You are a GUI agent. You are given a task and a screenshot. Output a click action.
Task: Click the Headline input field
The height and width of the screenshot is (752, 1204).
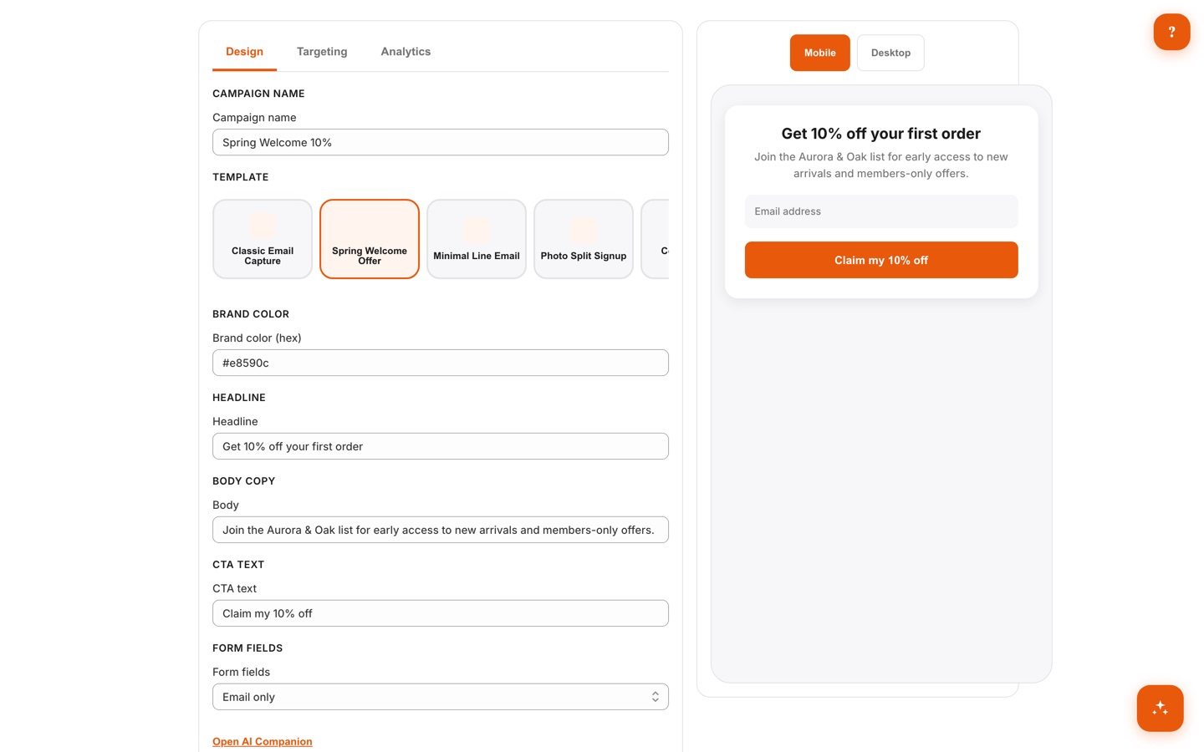pos(441,446)
